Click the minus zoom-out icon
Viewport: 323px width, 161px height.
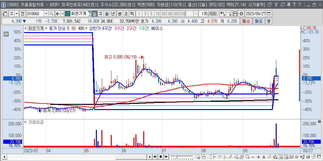tap(253, 157)
